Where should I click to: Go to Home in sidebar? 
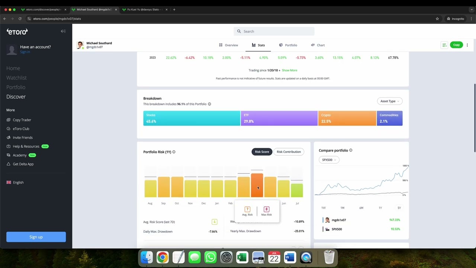(x=13, y=68)
